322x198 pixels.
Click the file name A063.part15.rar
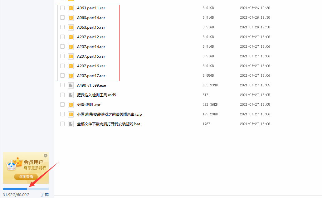[x=91, y=27]
